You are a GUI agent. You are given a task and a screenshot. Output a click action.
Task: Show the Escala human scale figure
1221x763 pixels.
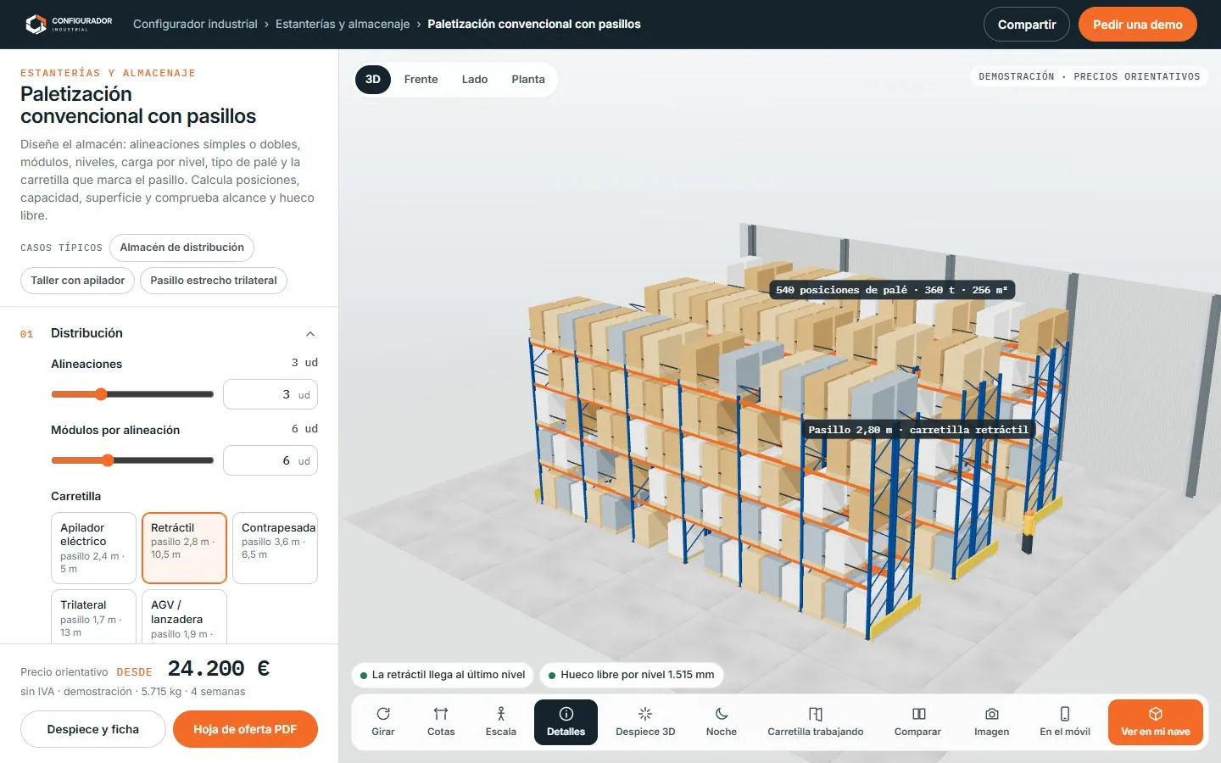click(x=500, y=722)
